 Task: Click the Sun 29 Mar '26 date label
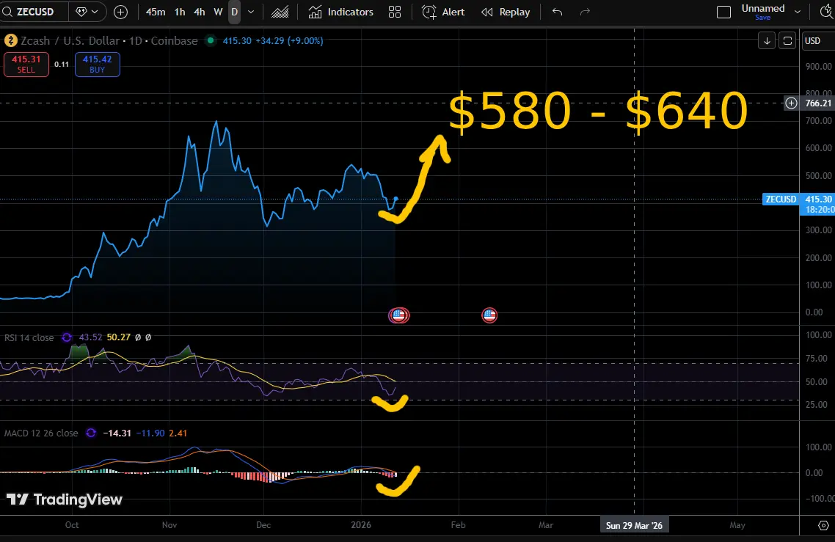pyautogui.click(x=634, y=525)
